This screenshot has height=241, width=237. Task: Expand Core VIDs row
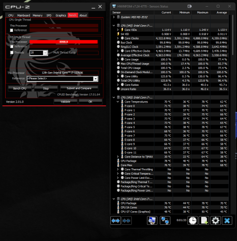[x=118, y=30]
